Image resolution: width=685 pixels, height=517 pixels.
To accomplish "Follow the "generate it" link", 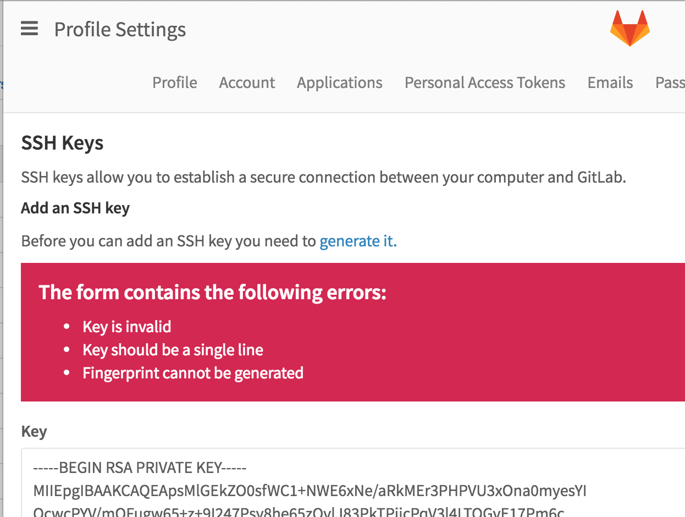I will tap(358, 241).
